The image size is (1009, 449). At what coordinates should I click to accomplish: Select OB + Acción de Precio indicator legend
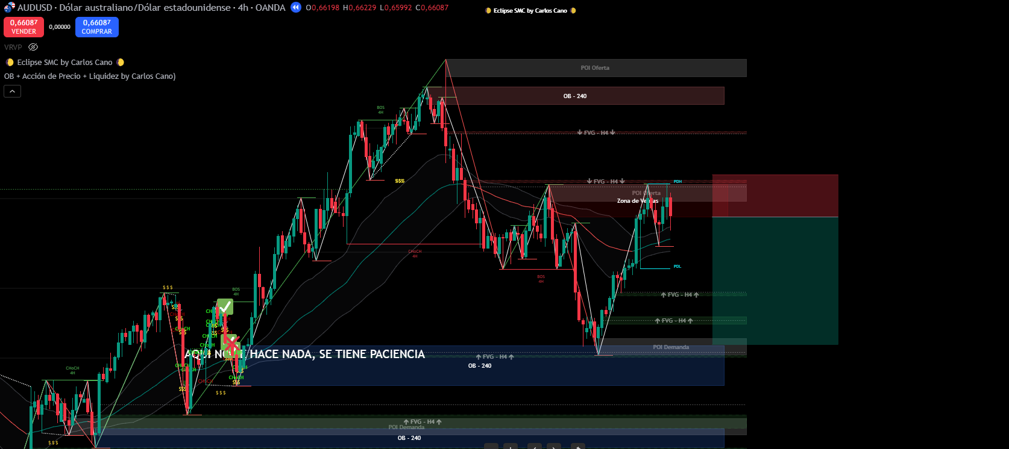point(90,76)
